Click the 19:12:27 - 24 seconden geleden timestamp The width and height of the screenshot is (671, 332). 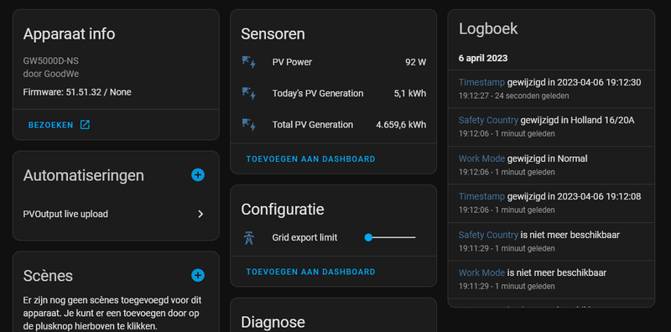pyautogui.click(x=514, y=96)
